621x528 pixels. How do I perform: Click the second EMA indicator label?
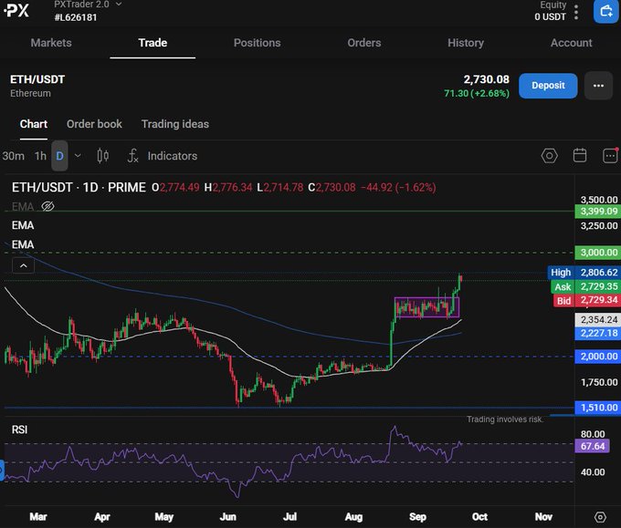click(x=23, y=225)
